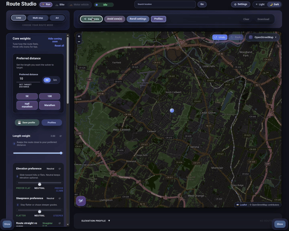289x231 pixels.
Task: Select the Multi-stop route mode tab
Action: point(38,18)
